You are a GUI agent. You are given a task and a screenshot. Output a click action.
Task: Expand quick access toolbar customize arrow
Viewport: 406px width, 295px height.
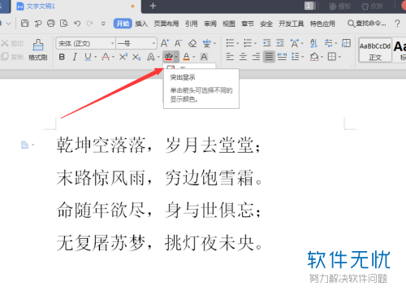coord(103,24)
